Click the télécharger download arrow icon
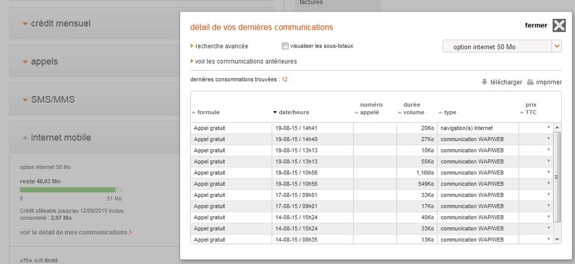575x264 pixels. tap(485, 82)
